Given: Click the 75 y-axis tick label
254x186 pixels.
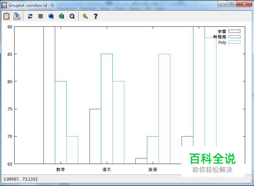Looking at the screenshot, I should 10,109.
